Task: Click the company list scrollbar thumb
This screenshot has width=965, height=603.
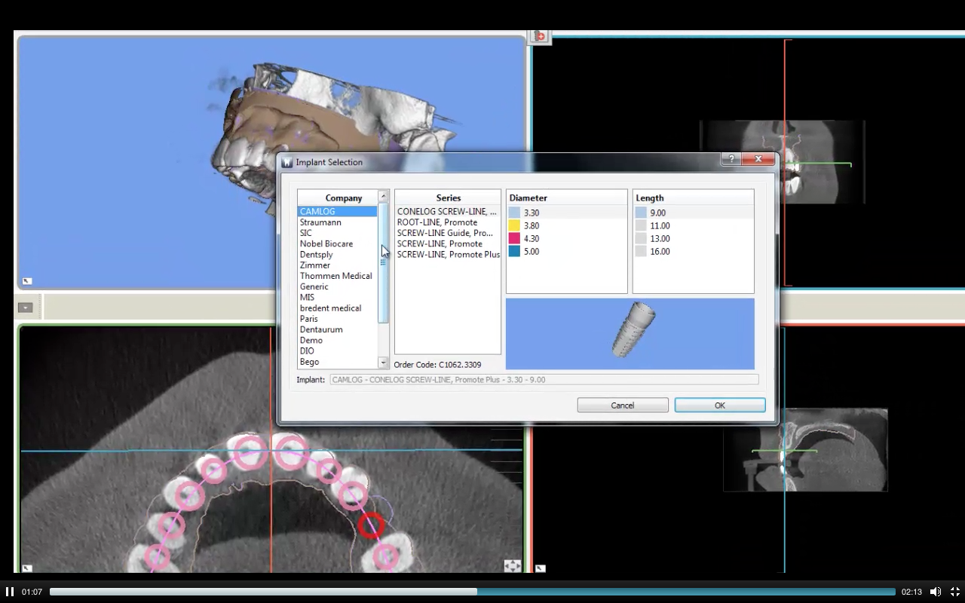Action: click(383, 262)
